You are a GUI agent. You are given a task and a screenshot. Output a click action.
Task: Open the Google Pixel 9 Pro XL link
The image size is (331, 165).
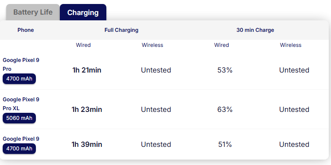(x=21, y=104)
